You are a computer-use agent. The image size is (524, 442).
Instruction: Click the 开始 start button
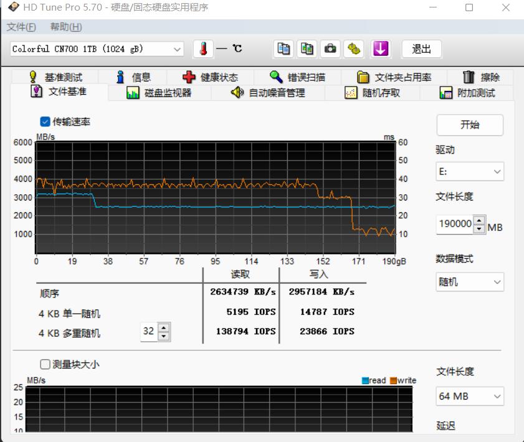(x=470, y=125)
